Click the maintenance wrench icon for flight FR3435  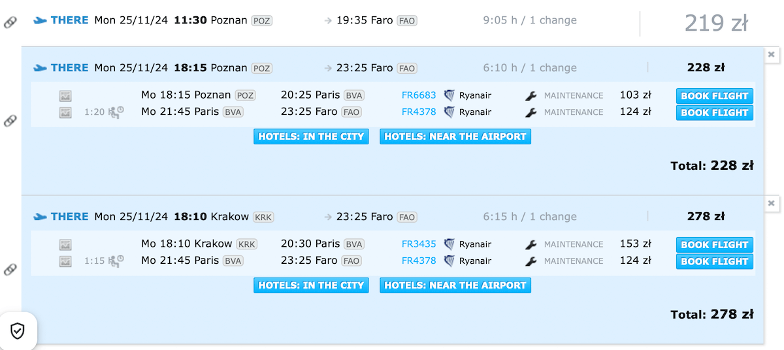coord(531,245)
